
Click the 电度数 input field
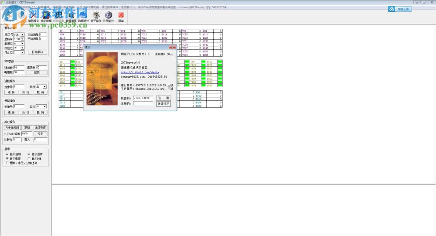19,72
